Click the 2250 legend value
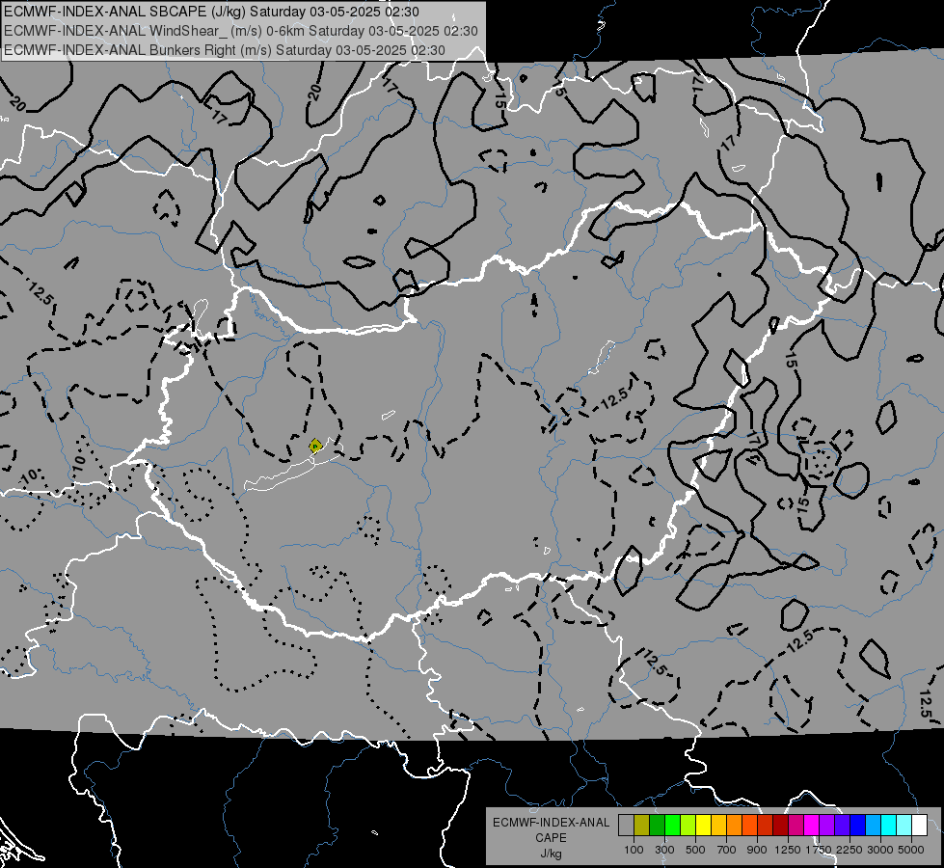 click(850, 850)
